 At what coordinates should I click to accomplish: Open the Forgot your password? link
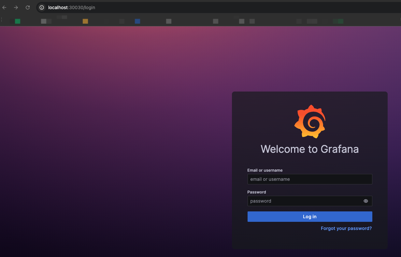346,228
